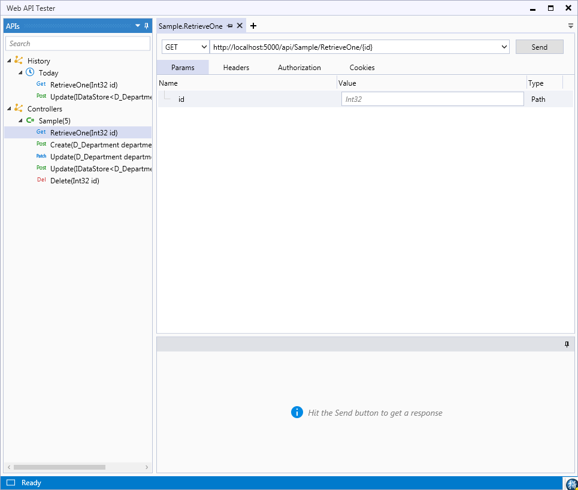Pin the Sample.RetrieveOne tab

pyautogui.click(x=230, y=26)
